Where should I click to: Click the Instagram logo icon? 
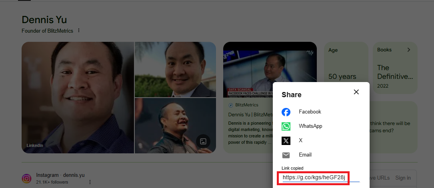coord(26,178)
